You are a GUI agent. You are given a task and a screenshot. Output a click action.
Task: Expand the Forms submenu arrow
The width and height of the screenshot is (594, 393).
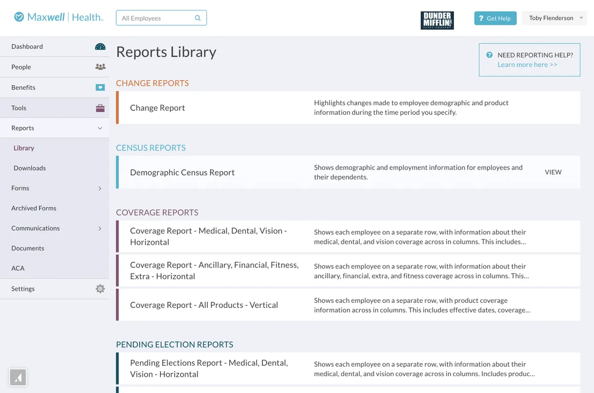[100, 188]
